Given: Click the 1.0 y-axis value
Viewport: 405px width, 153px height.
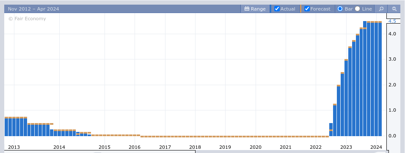Looking at the screenshot, I should [x=392, y=110].
